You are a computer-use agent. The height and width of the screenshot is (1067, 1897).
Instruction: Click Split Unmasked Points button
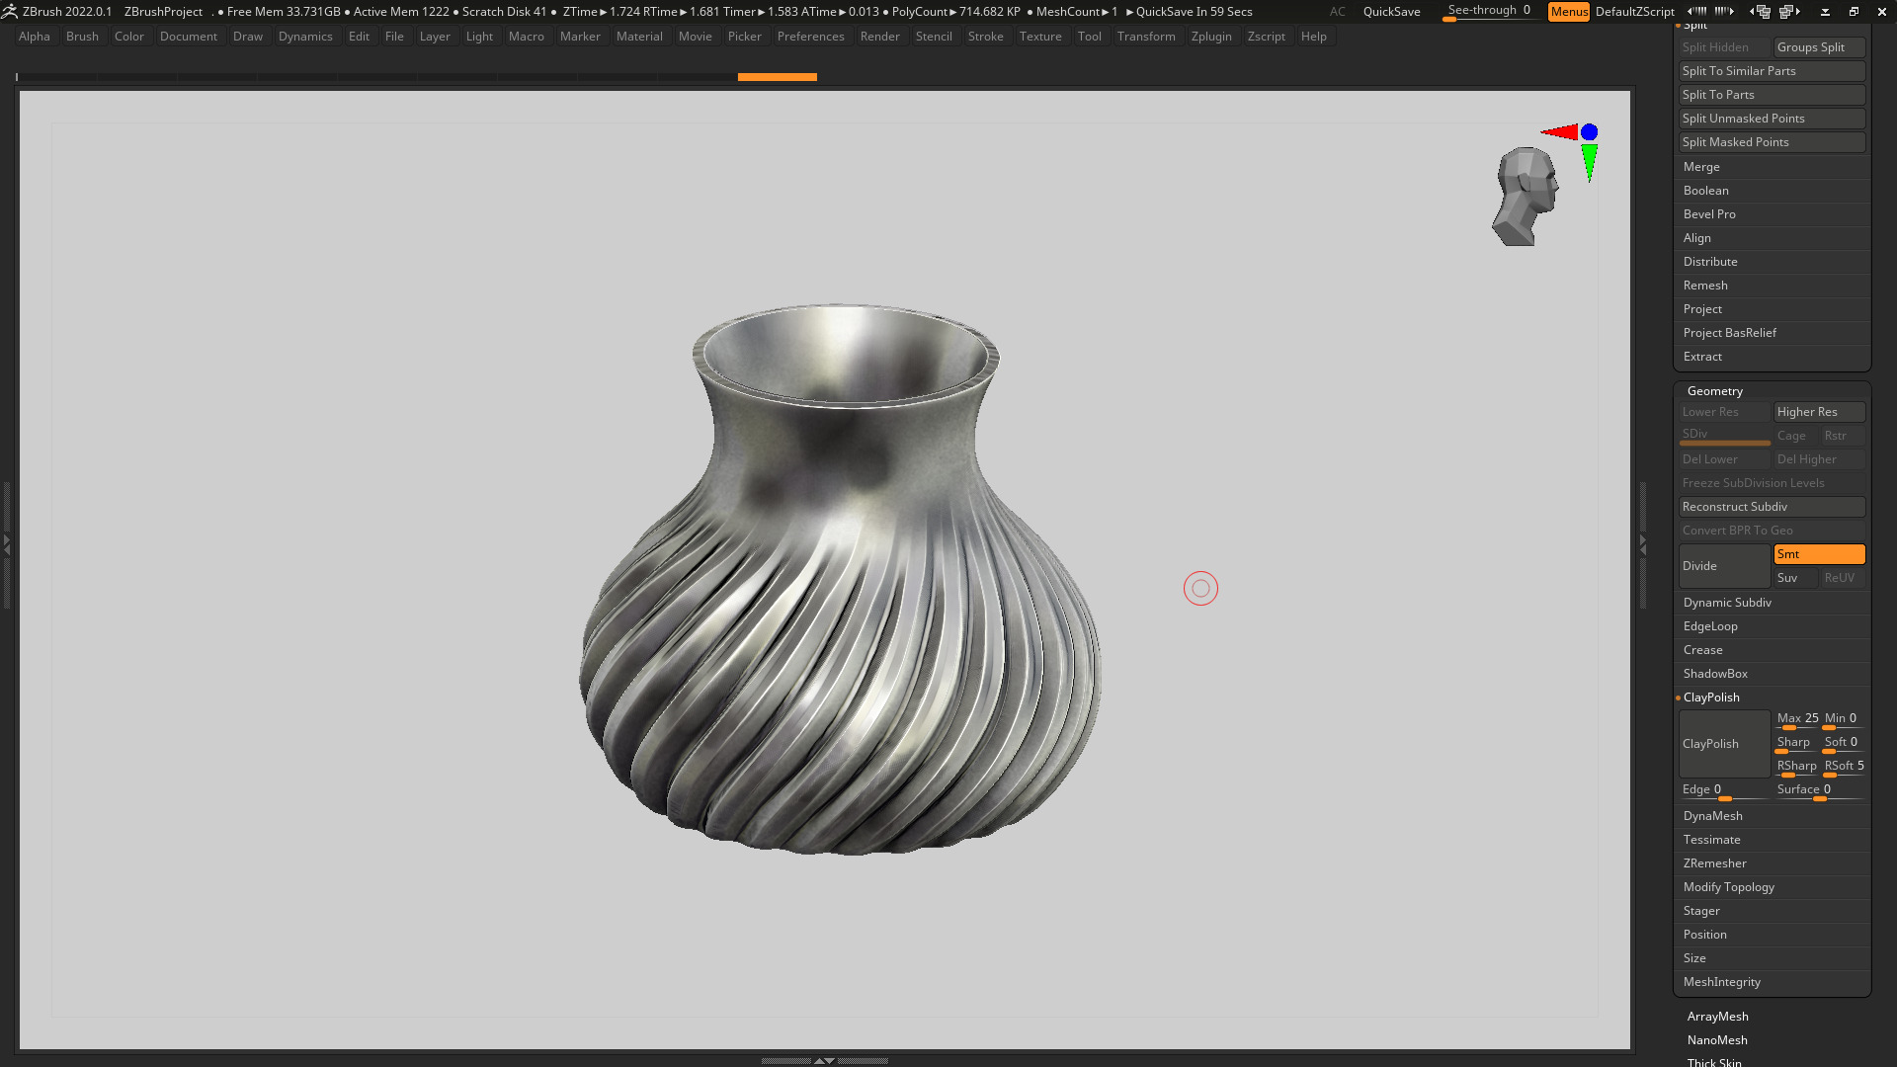[x=1772, y=119]
